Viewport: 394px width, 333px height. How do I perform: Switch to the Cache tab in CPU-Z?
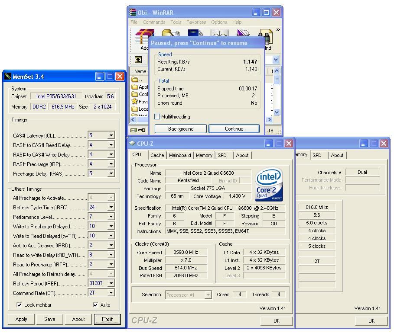157,155
